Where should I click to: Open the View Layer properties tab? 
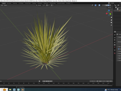coord(115,42)
